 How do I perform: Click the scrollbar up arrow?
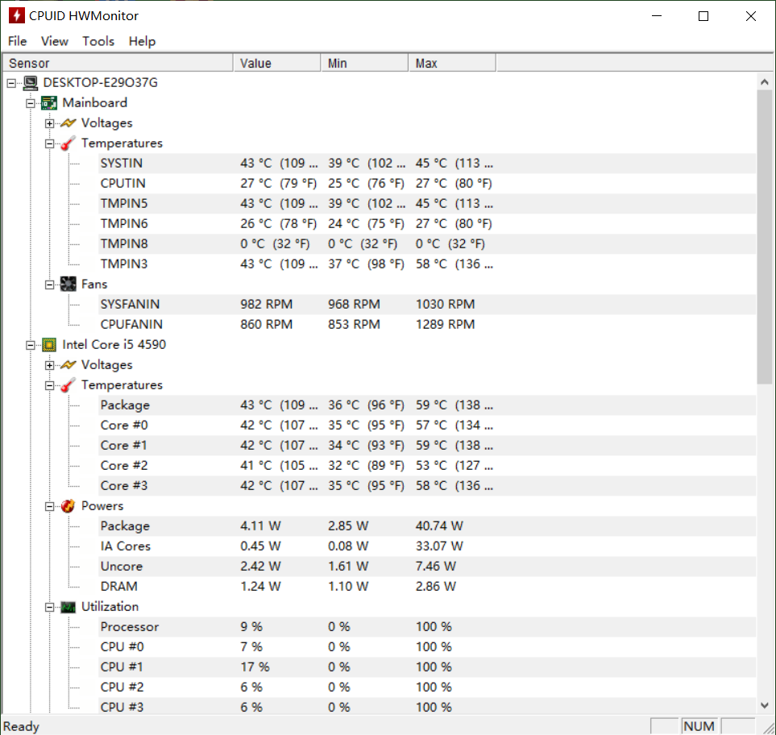click(765, 82)
